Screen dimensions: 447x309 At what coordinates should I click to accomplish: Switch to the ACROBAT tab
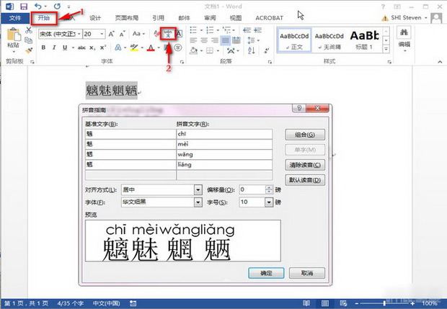[x=269, y=18]
